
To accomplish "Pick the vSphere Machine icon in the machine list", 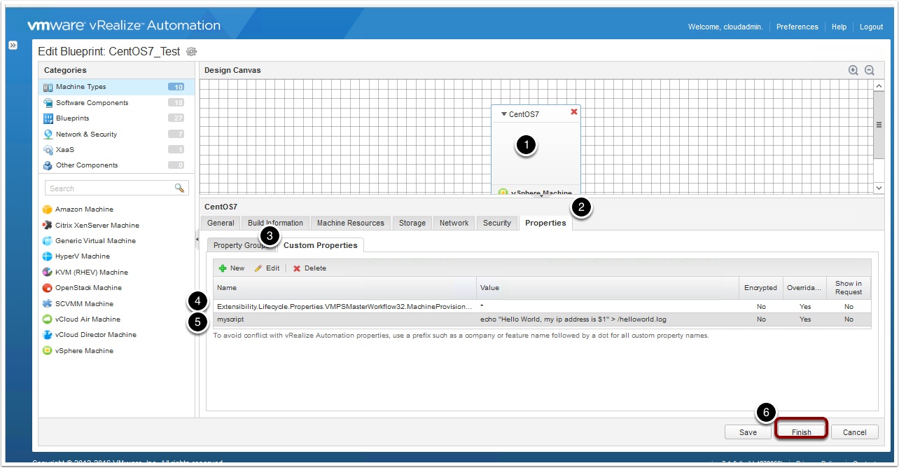I will (48, 351).
